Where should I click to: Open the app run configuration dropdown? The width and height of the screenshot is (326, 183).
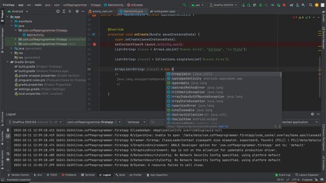(197, 5)
